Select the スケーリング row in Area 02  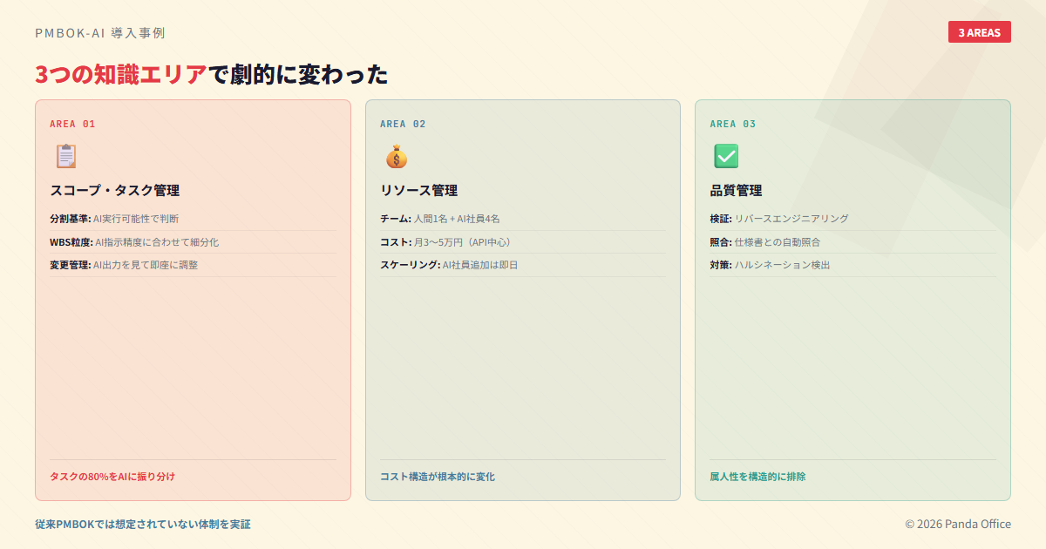[449, 265]
